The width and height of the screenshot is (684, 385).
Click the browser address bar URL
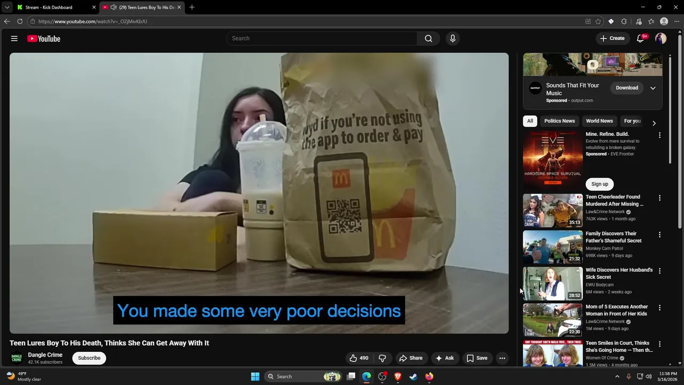[92, 21]
